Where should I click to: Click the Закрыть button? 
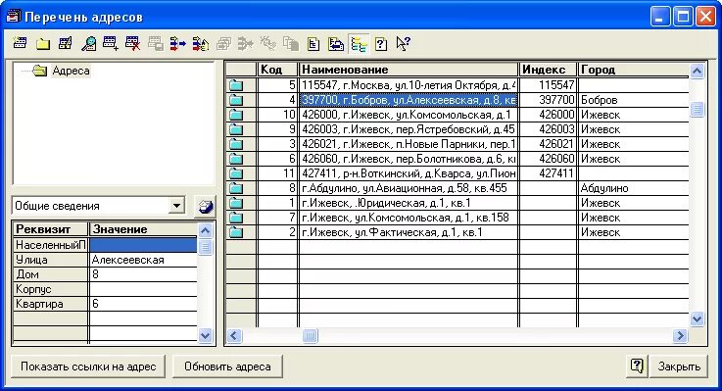pyautogui.click(x=679, y=367)
